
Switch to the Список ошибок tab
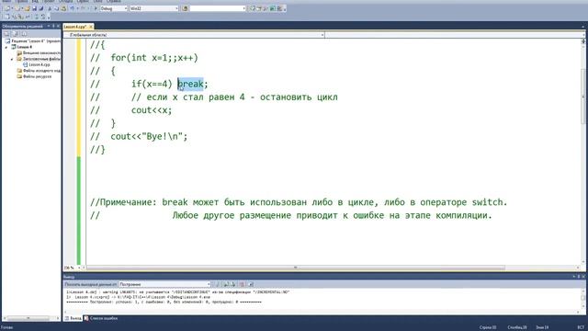tap(101, 318)
